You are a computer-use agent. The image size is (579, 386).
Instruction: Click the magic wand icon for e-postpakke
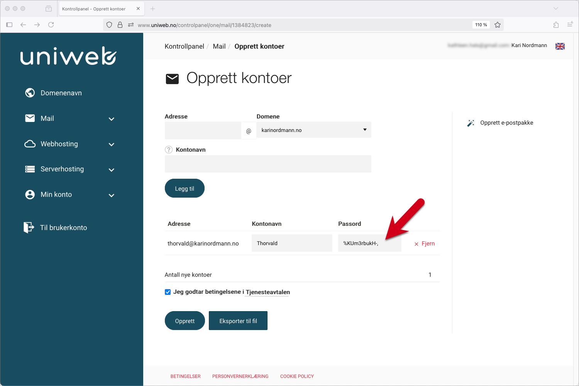[x=471, y=123]
